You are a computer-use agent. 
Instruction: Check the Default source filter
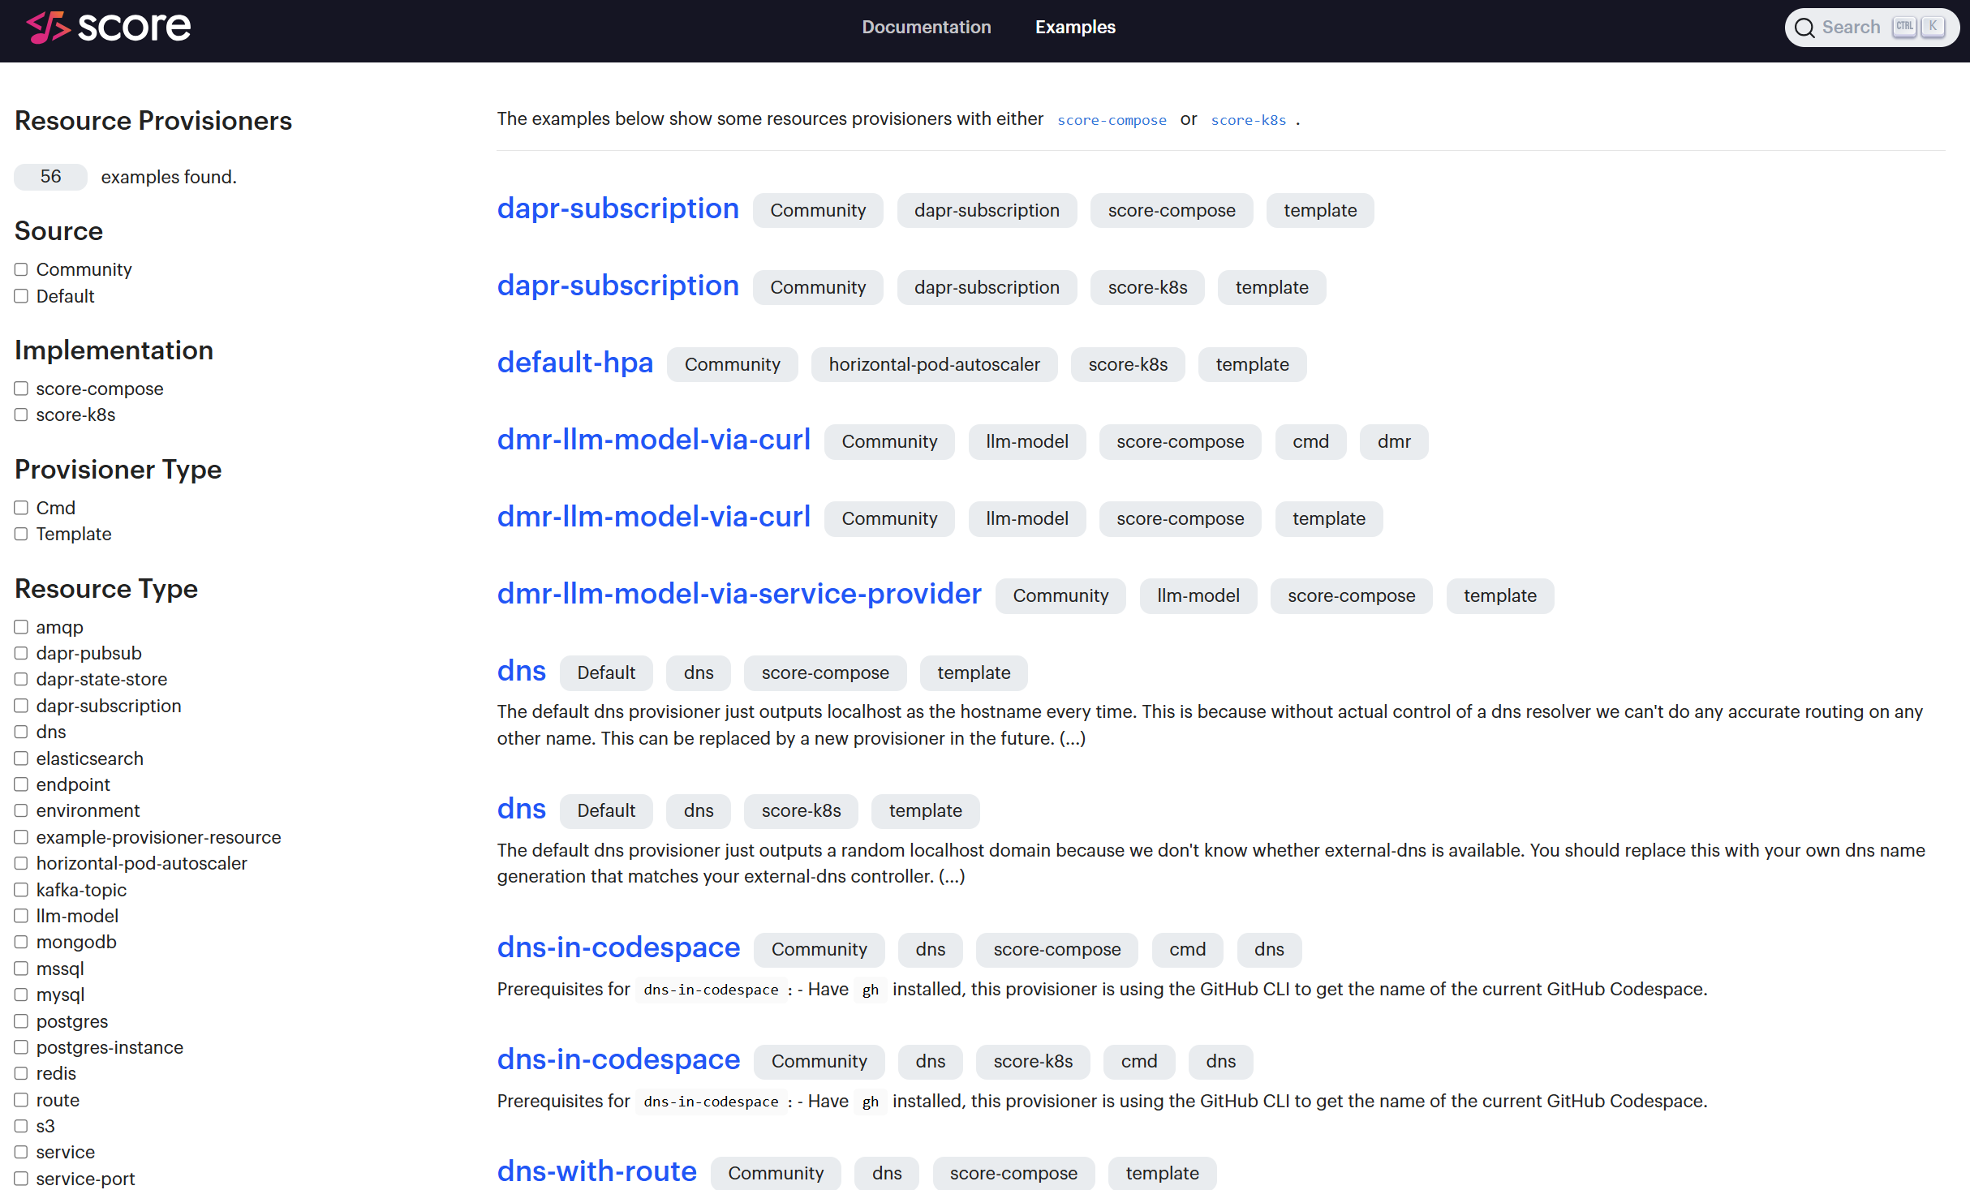pyautogui.click(x=21, y=296)
